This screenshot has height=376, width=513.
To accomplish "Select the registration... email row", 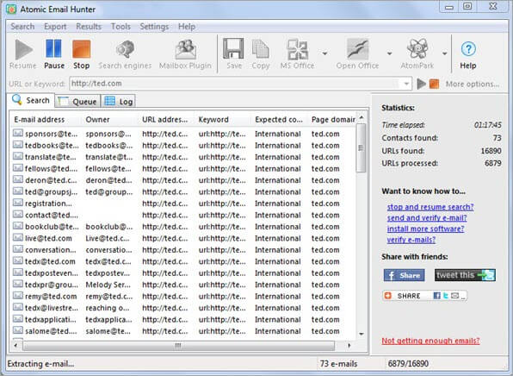I will (x=184, y=204).
